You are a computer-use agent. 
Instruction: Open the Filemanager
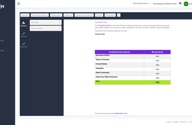tap(110, 15)
